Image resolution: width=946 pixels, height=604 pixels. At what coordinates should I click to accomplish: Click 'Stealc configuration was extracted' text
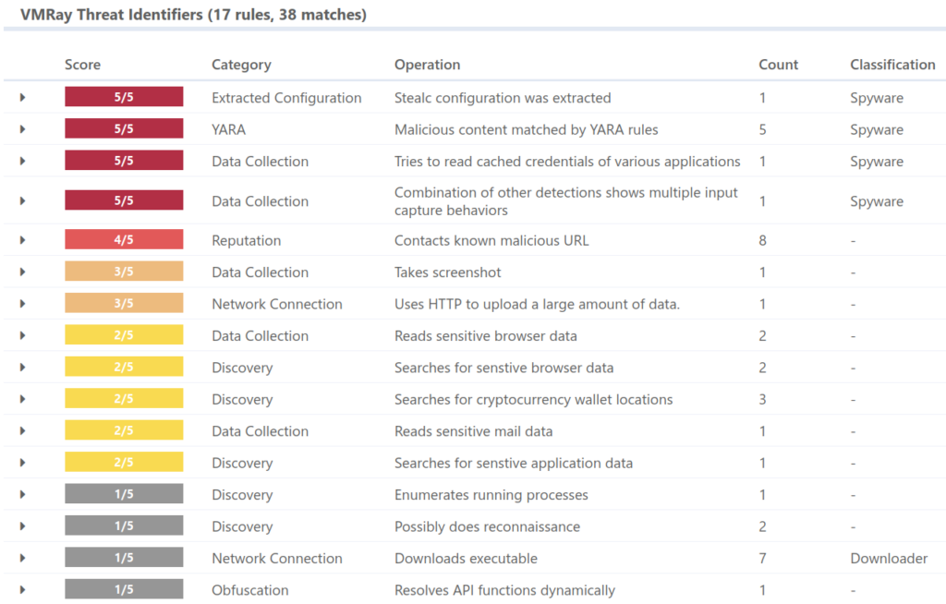tap(503, 98)
